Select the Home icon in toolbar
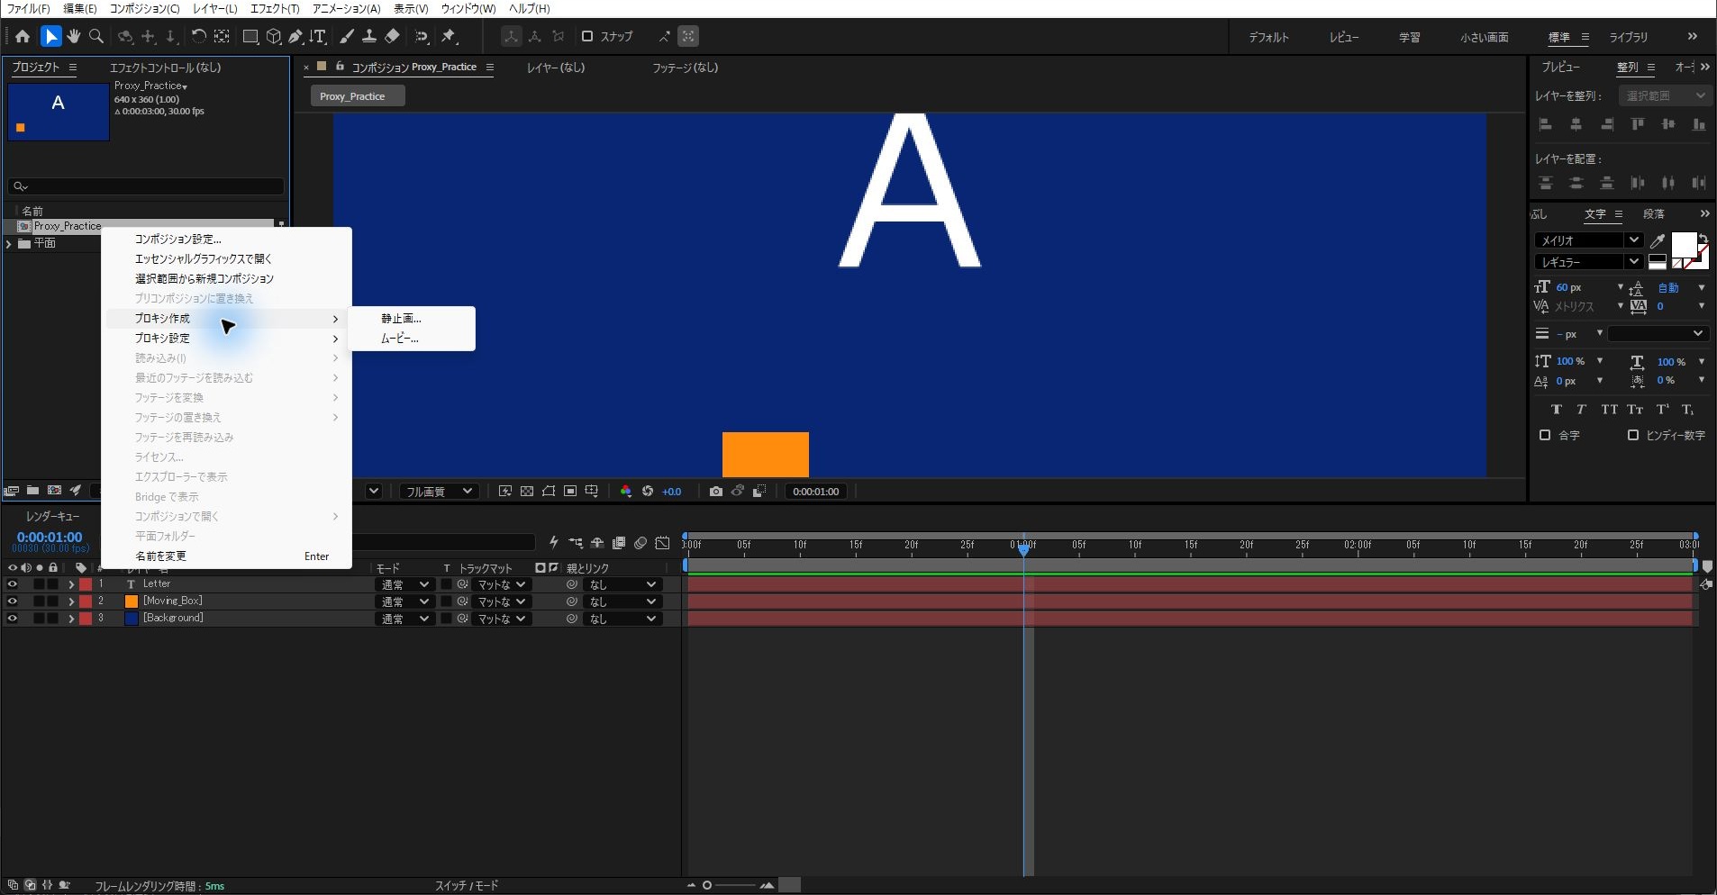This screenshot has height=895, width=1717. pos(23,36)
